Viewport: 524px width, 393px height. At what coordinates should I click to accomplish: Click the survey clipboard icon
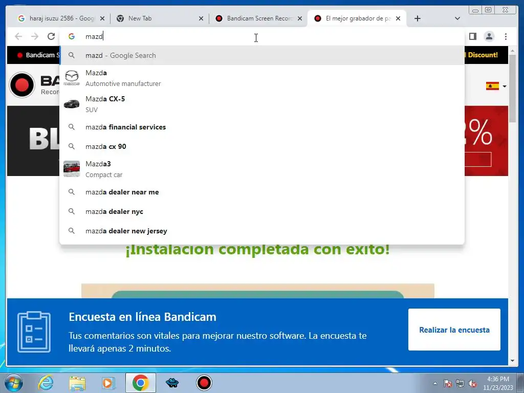pos(34,332)
